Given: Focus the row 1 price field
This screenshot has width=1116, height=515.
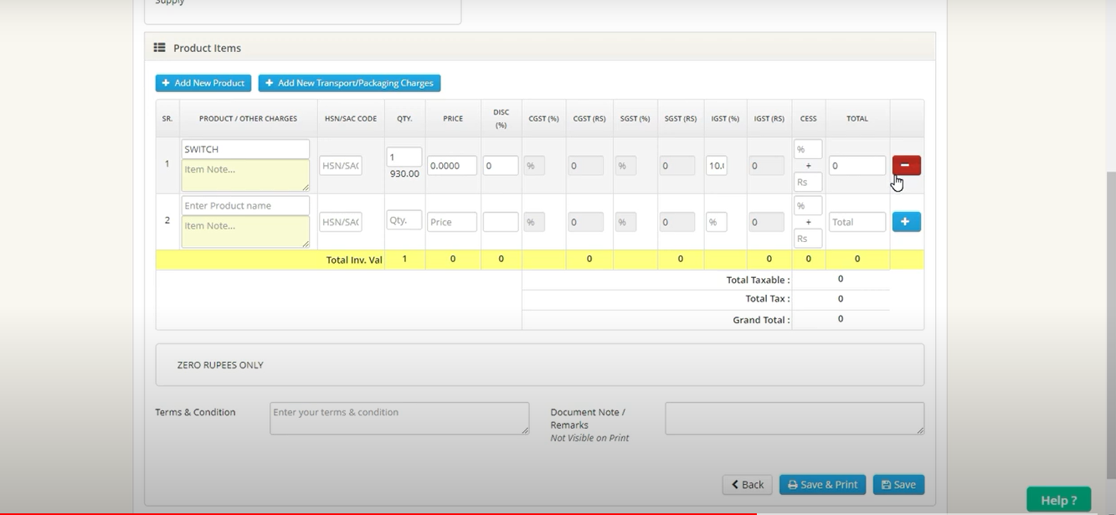Looking at the screenshot, I should pos(452,166).
